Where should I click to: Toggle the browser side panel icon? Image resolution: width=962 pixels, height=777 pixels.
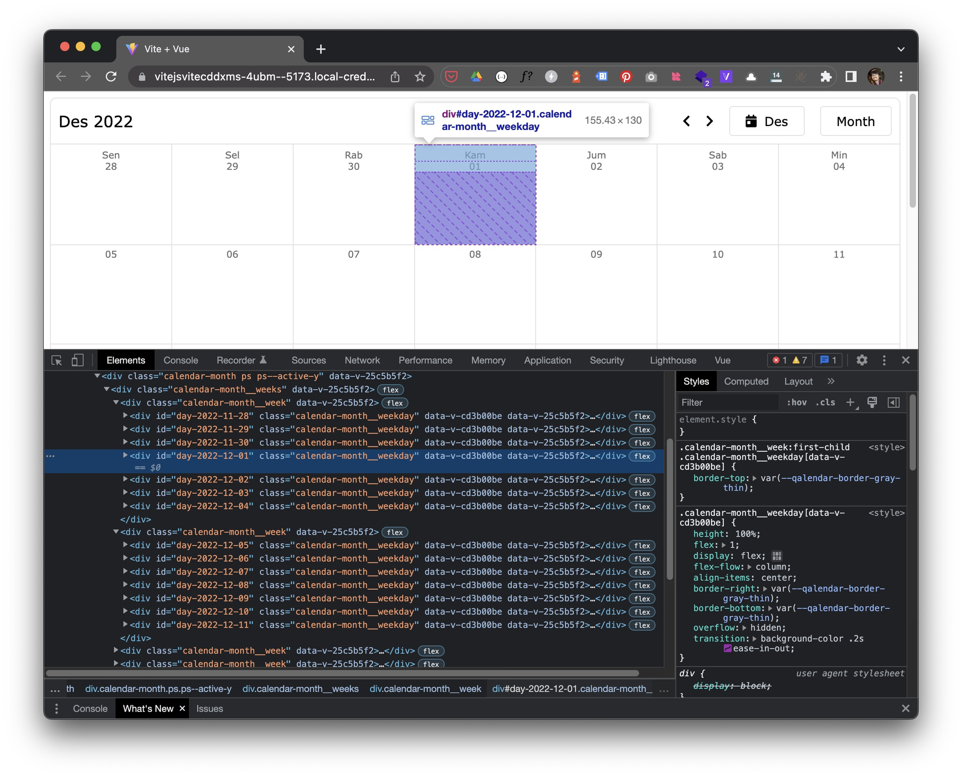coord(851,76)
